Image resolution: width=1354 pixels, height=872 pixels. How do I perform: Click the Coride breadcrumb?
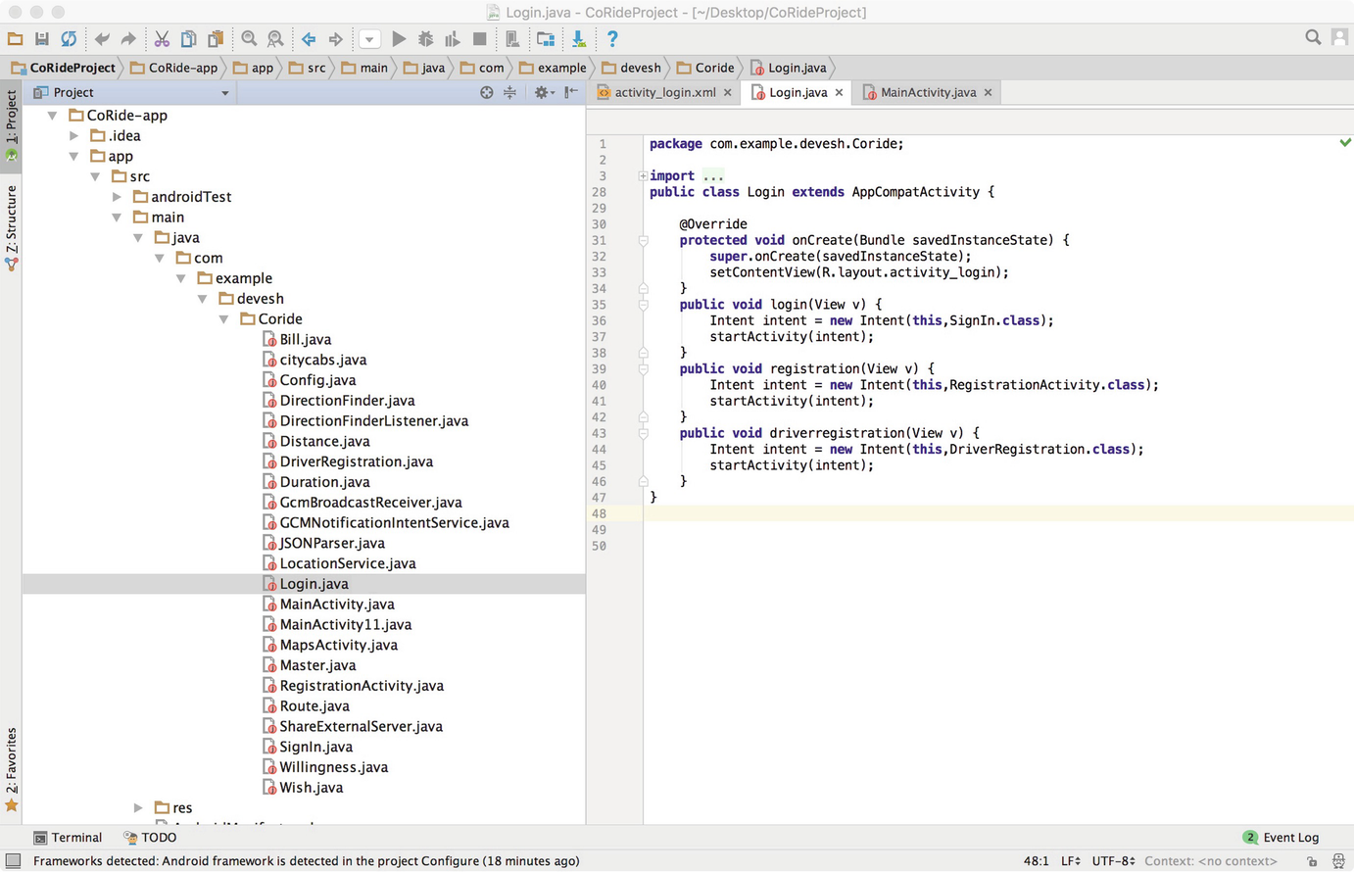click(x=705, y=68)
